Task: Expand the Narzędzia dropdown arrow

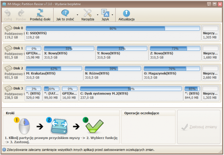Action: tap(97, 15)
